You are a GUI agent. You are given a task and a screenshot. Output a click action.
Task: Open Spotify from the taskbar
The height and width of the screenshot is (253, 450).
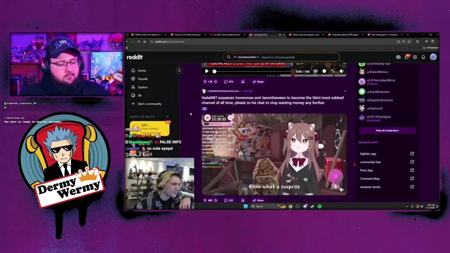319,206
